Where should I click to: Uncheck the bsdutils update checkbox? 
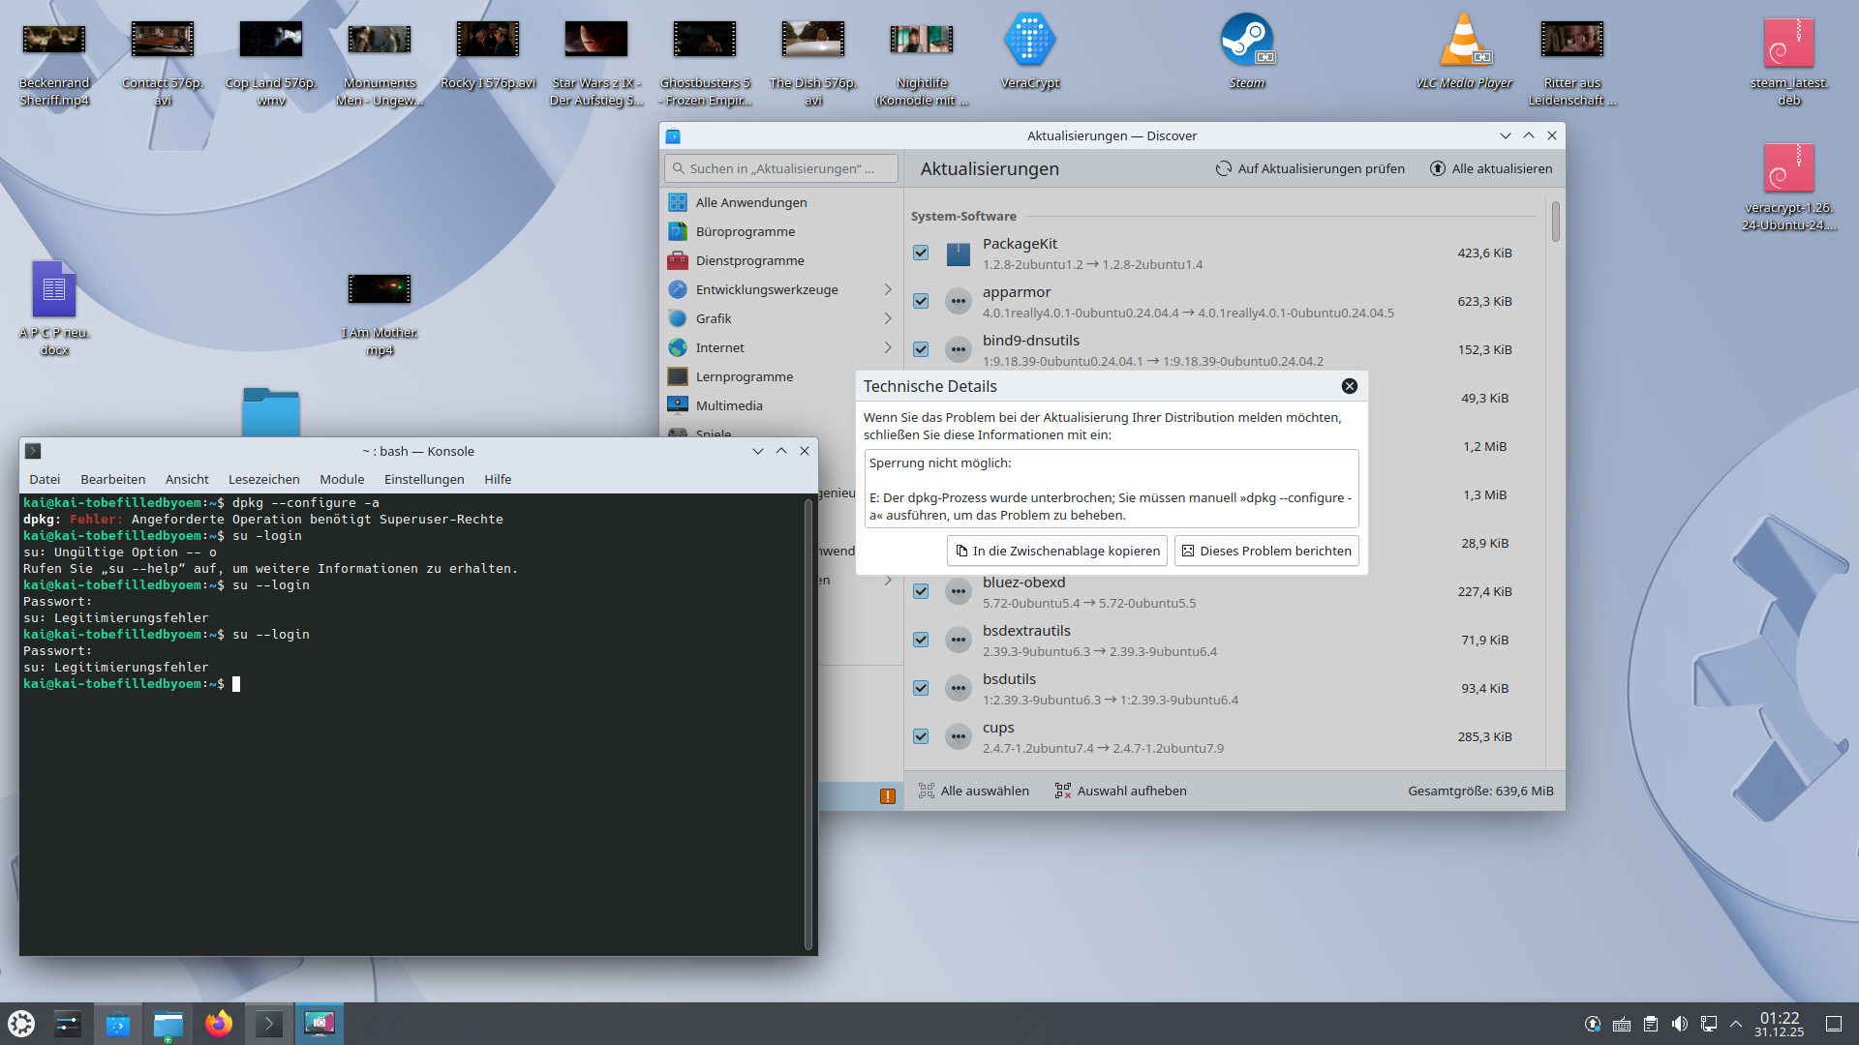921,688
